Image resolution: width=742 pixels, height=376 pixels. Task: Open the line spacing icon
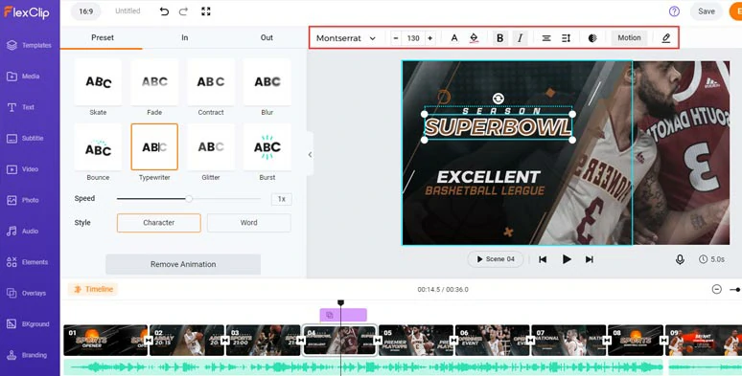(x=566, y=38)
